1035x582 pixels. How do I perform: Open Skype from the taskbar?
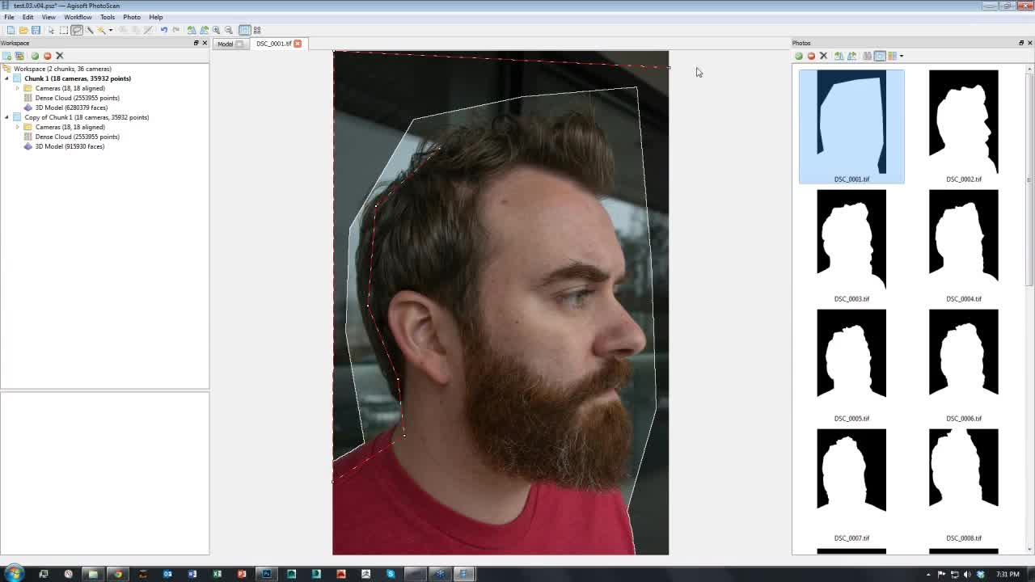[391, 574]
